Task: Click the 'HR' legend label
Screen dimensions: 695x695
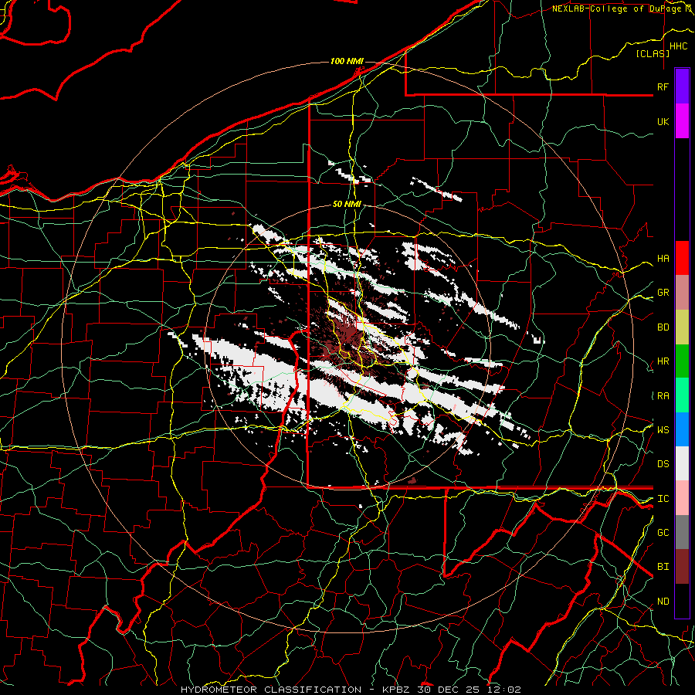Action: (x=663, y=361)
